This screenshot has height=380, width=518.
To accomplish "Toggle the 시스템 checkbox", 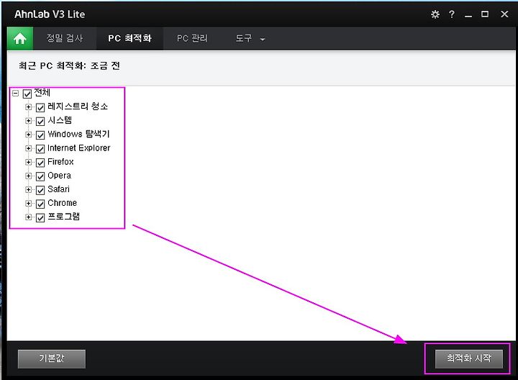I will click(x=40, y=122).
